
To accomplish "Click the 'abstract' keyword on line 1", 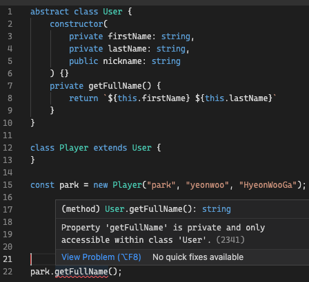I will (x=50, y=12).
